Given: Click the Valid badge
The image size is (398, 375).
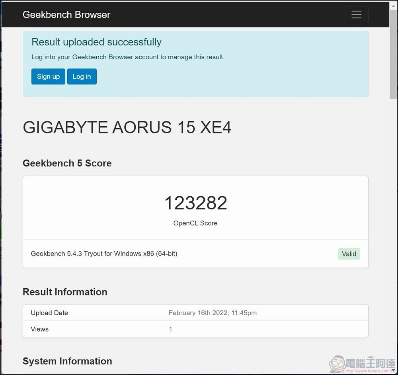Looking at the screenshot, I should [x=349, y=254].
